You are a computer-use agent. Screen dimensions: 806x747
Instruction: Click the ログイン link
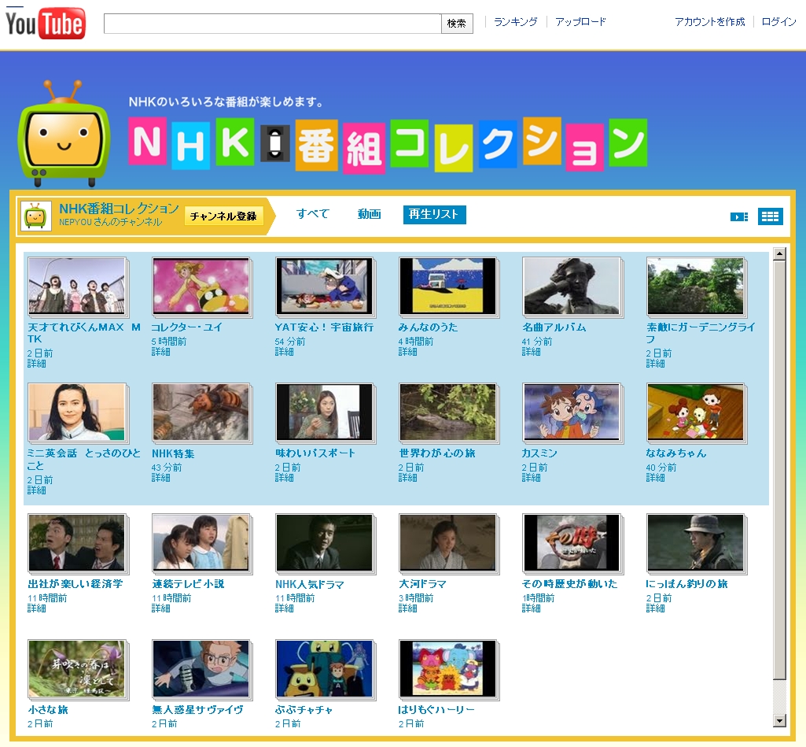click(x=778, y=21)
